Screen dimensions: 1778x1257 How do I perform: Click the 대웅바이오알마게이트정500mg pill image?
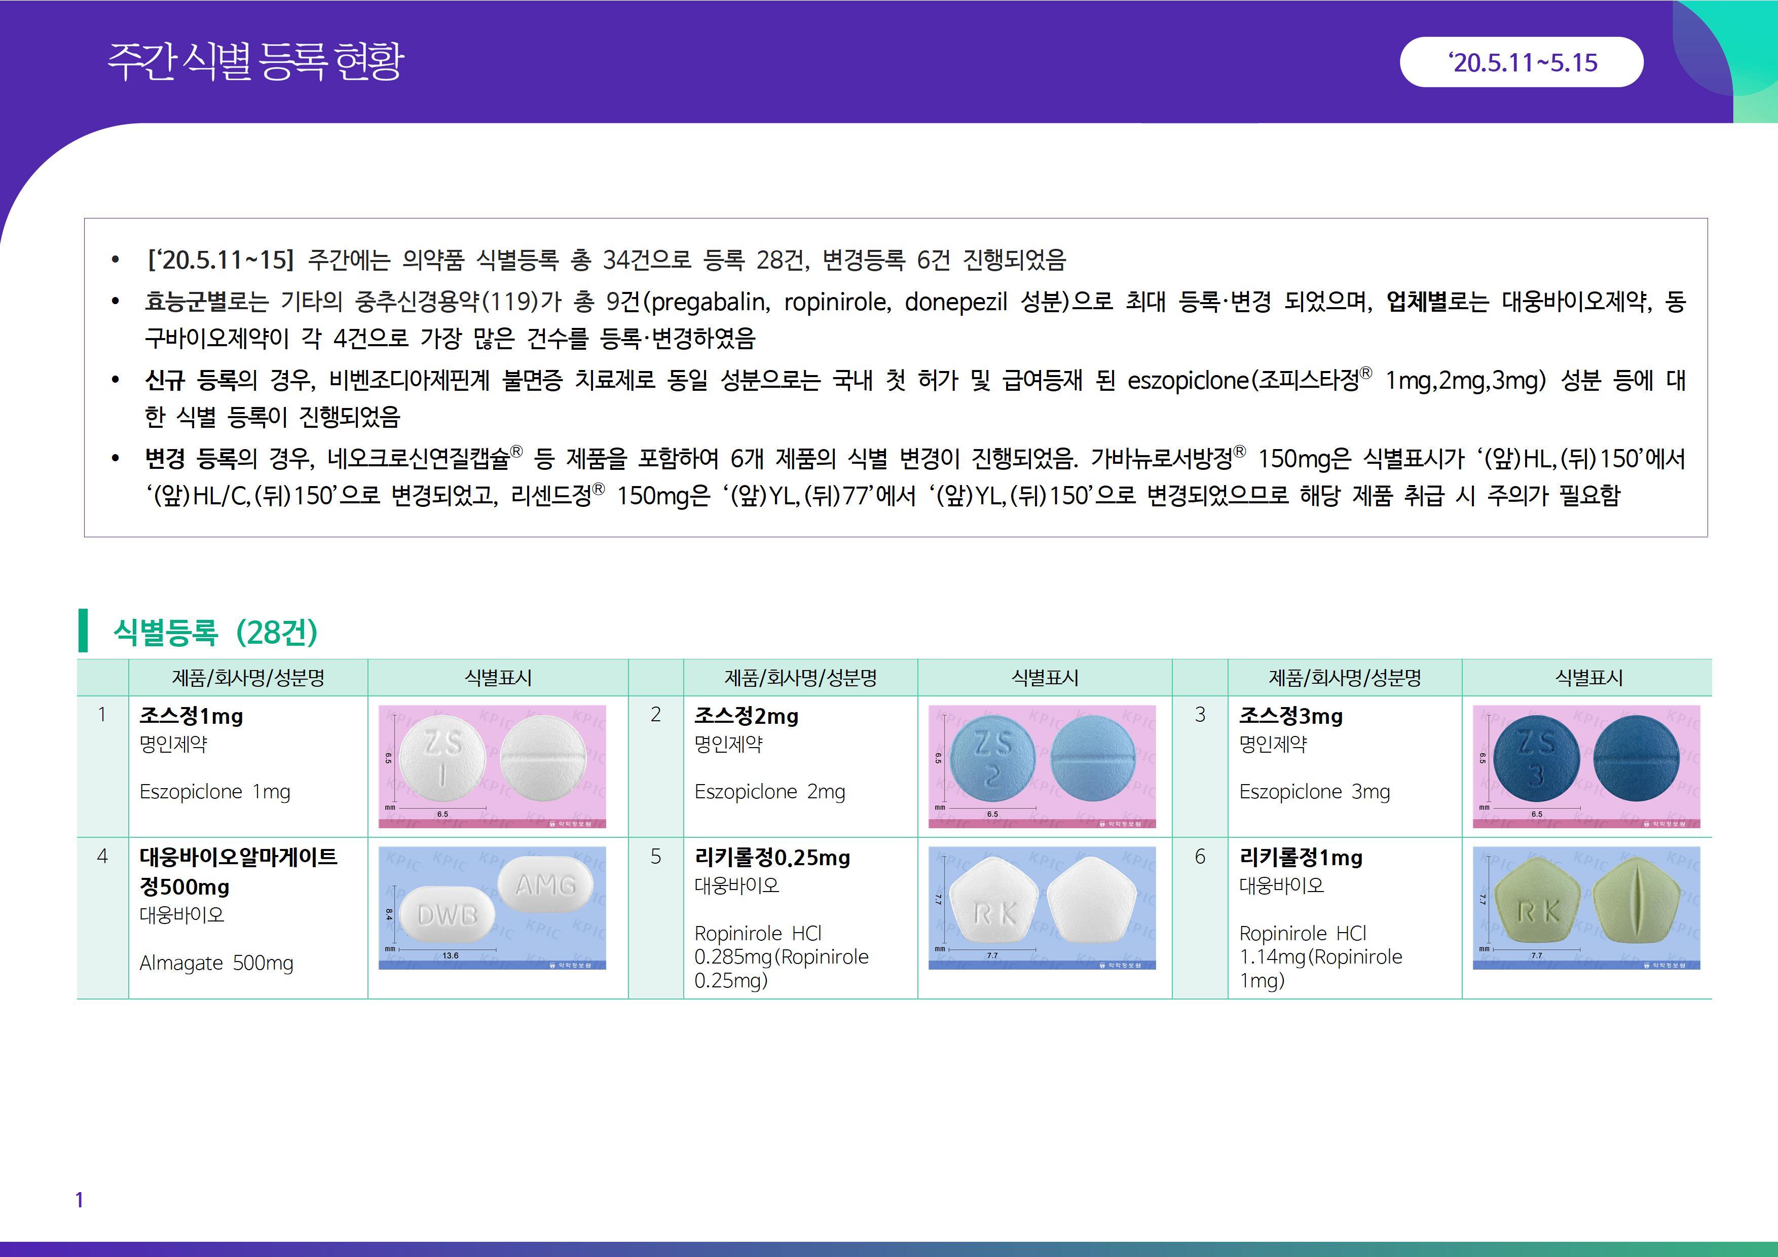click(492, 908)
